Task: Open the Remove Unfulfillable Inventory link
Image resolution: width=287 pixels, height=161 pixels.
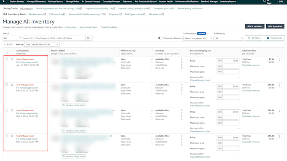Action: click(x=87, y=14)
